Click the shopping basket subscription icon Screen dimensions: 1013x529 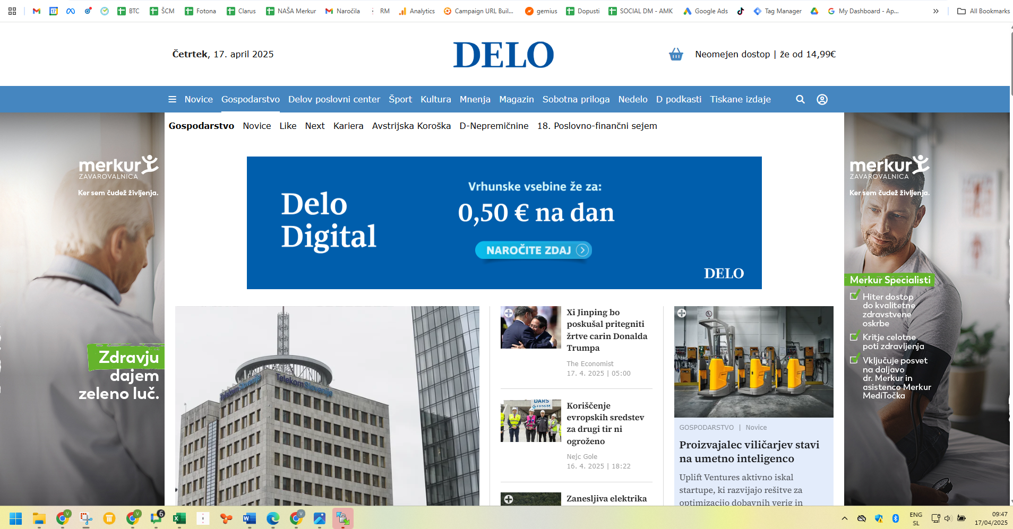[675, 54]
